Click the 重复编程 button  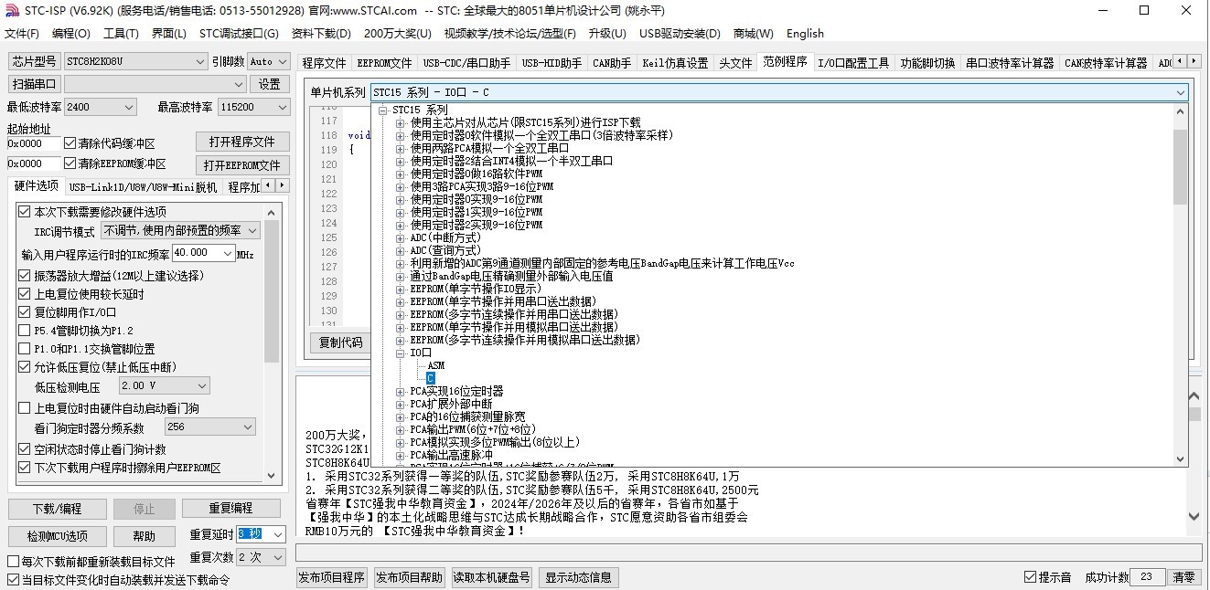[230, 509]
